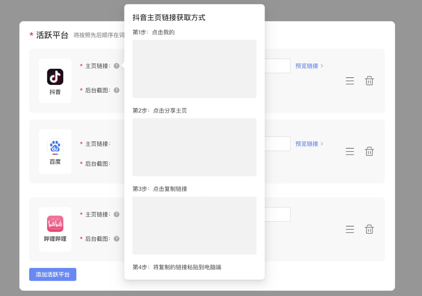Image resolution: width=422 pixels, height=296 pixels.
Task: Click the text 第4步：将复制的链接粘贴到电脑端
Action: 177,267
